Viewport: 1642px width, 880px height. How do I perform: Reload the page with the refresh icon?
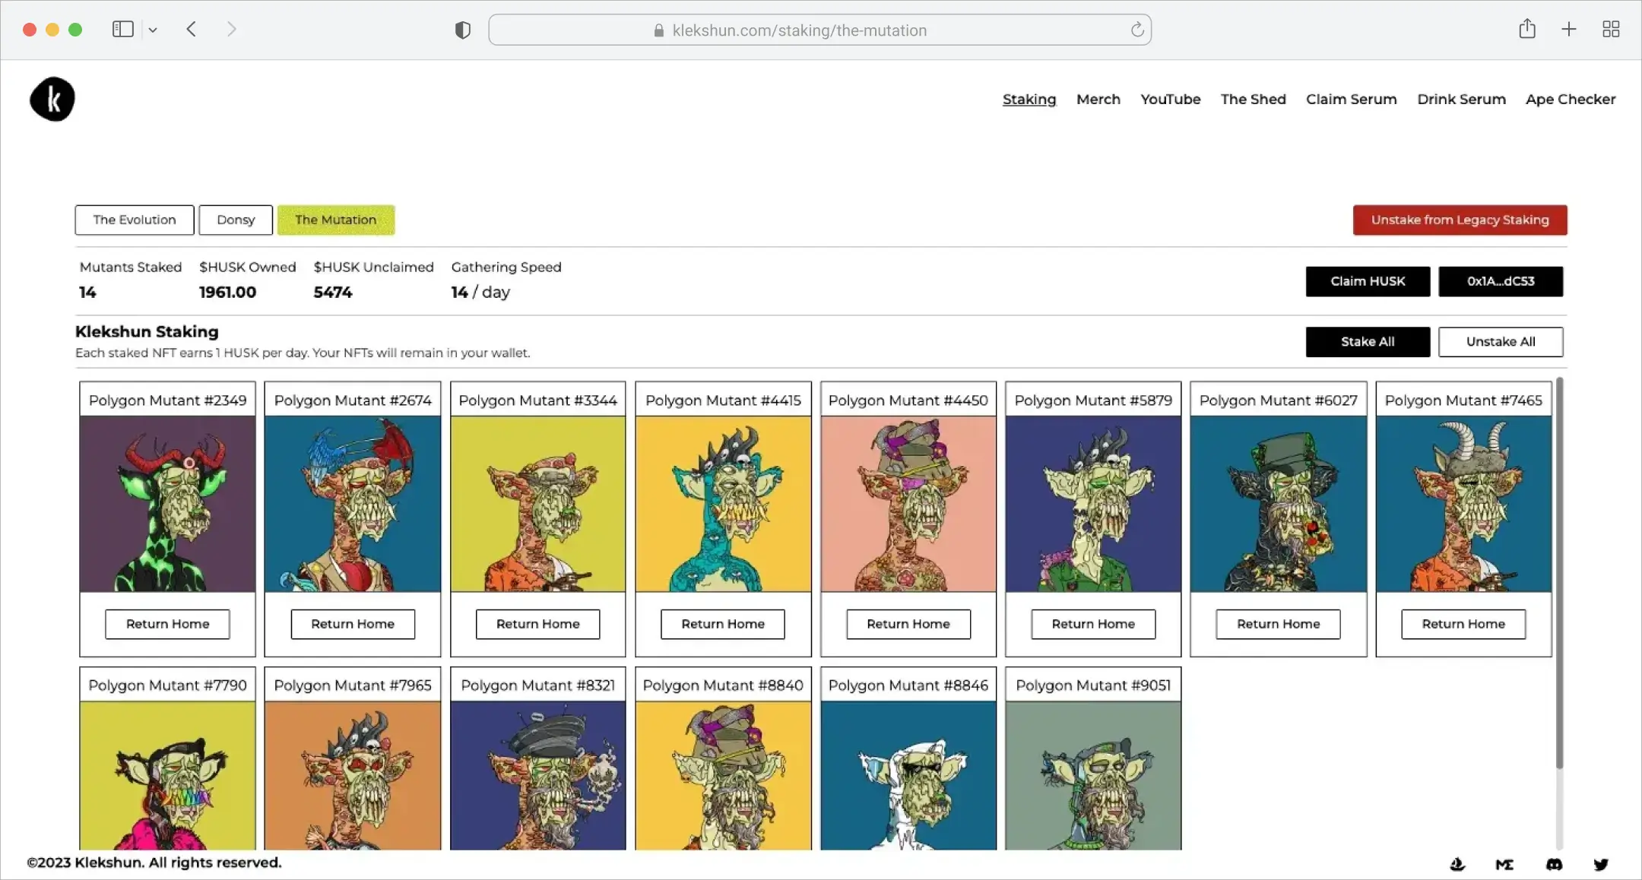[x=1137, y=30]
